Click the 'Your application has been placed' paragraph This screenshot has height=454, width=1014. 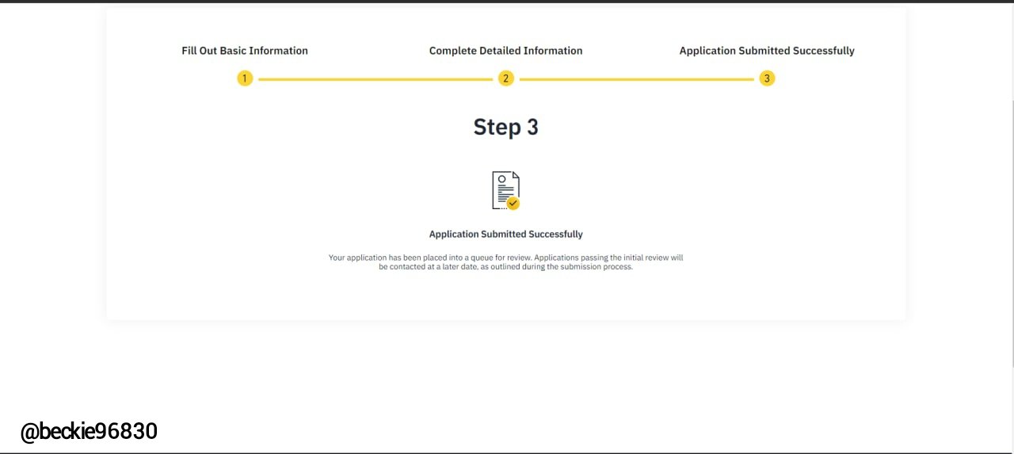(506, 262)
